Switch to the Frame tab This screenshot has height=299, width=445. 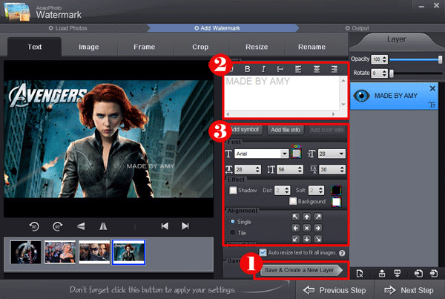tap(144, 47)
